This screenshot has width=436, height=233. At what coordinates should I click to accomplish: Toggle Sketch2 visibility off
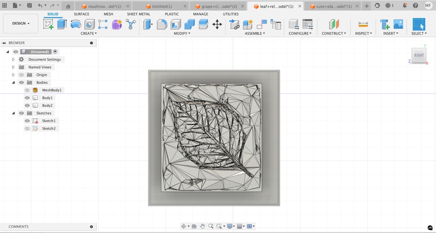[x=27, y=128]
